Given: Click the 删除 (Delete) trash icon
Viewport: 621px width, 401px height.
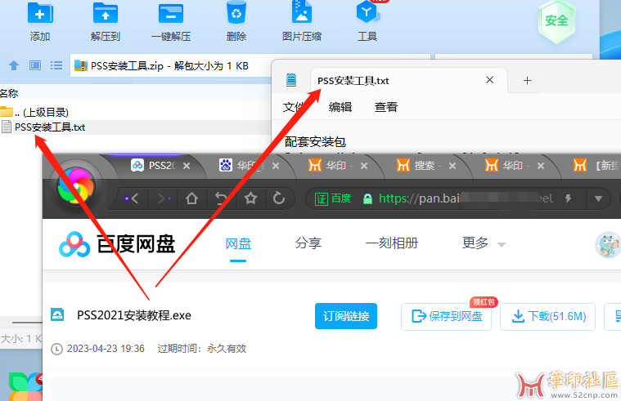Looking at the screenshot, I should point(236,12).
